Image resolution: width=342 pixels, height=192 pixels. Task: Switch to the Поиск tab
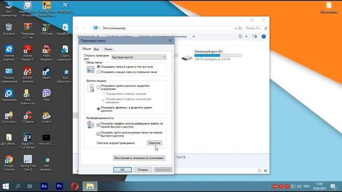tap(108, 49)
